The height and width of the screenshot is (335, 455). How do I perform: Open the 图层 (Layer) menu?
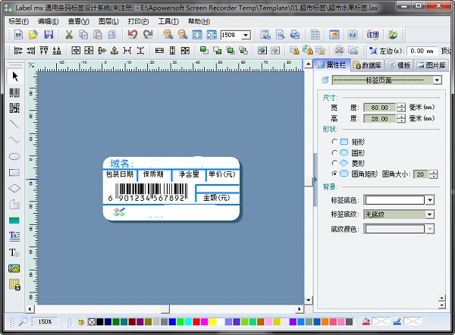tap(108, 21)
